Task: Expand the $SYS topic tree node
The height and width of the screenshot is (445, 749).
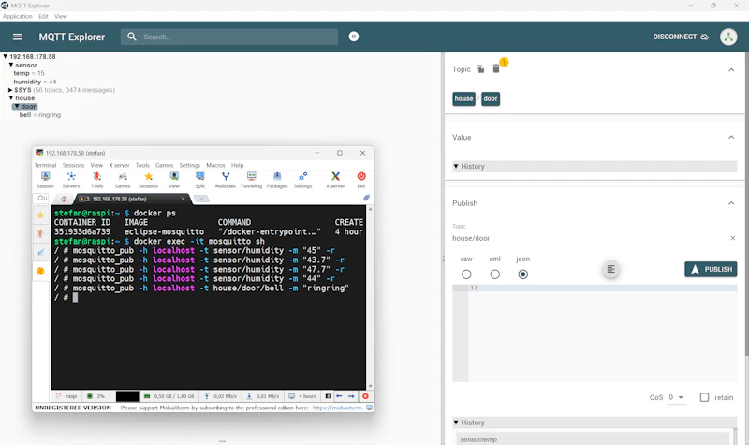Action: (10, 90)
